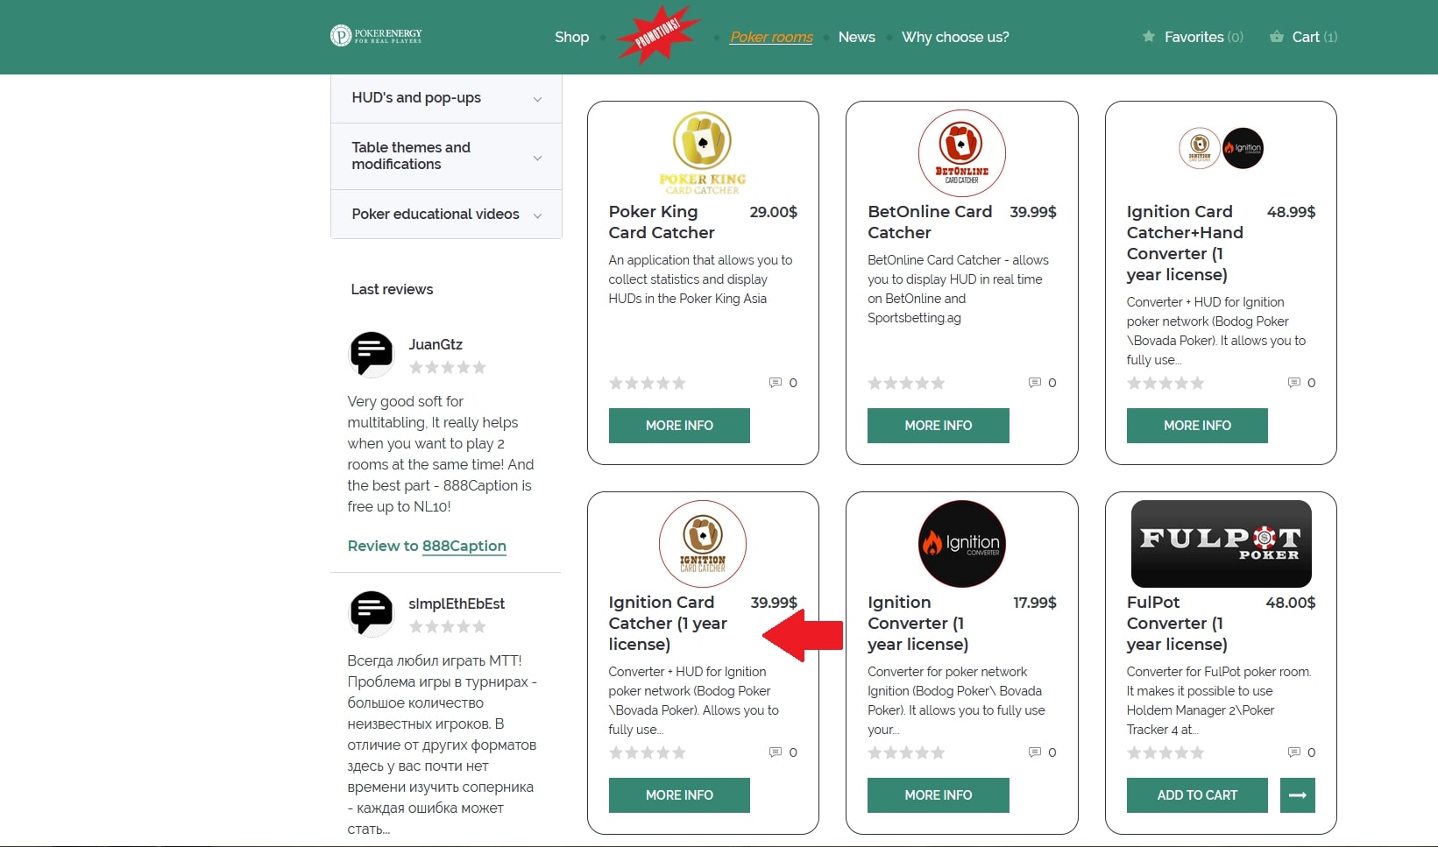Click JuanGtz's review chat bubble avatar
Screen dimensions: 1438x847
tap(372, 353)
